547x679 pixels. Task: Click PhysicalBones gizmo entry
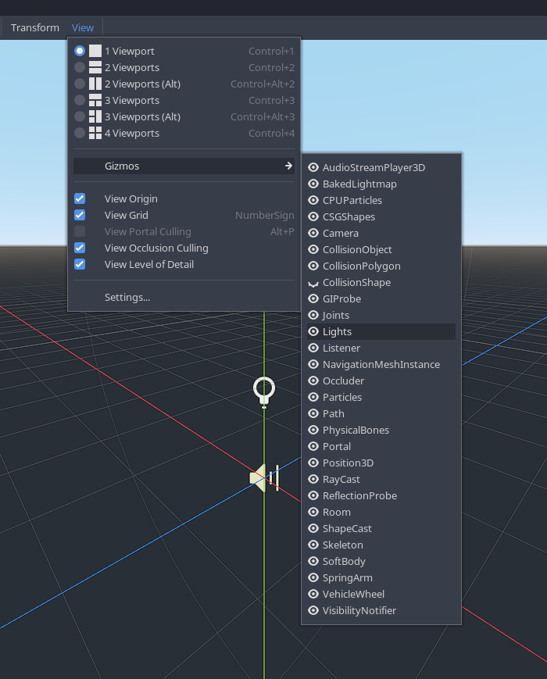pos(381,431)
